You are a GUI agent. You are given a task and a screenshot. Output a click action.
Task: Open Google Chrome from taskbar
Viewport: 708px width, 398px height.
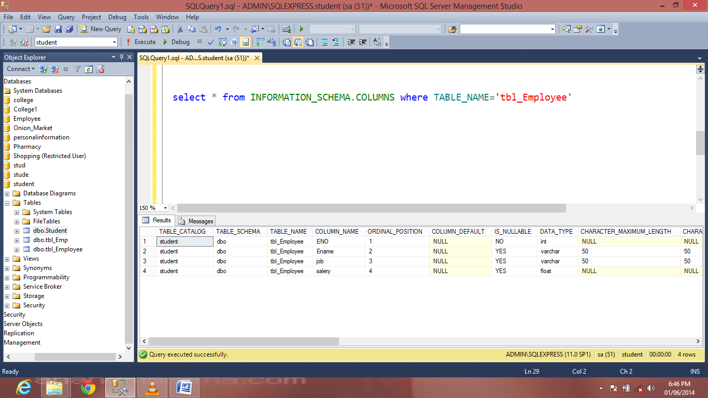[88, 388]
